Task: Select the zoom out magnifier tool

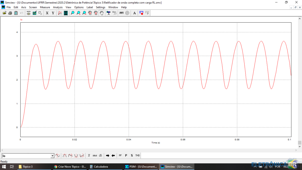Action: (x=84, y=13)
